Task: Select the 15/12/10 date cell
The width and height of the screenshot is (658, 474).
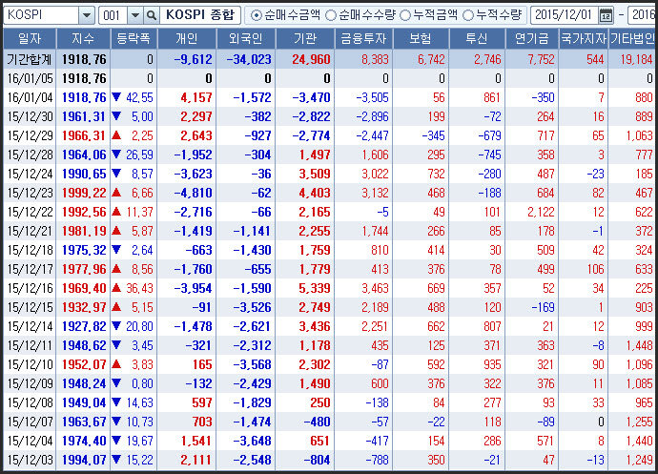Action: click(30, 364)
